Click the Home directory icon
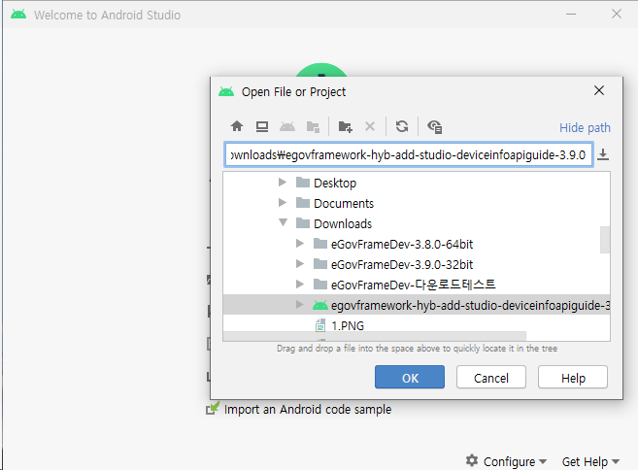This screenshot has width=638, height=470. [236, 126]
